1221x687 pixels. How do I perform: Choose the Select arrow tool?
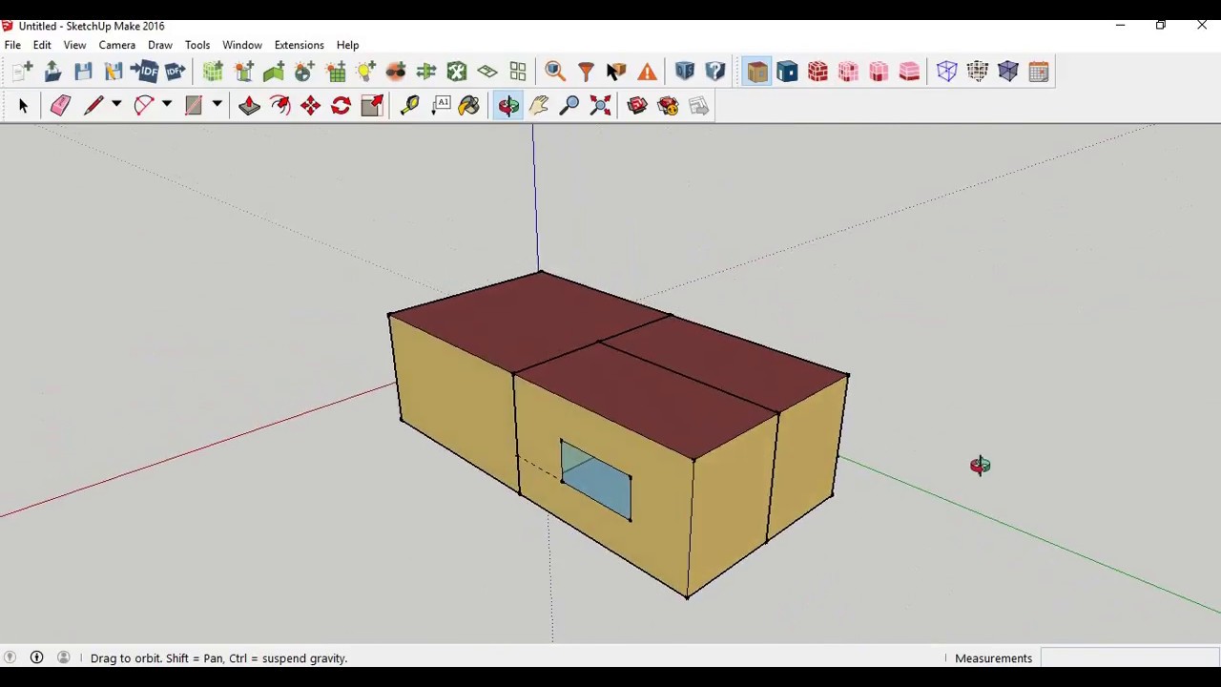pyautogui.click(x=23, y=106)
